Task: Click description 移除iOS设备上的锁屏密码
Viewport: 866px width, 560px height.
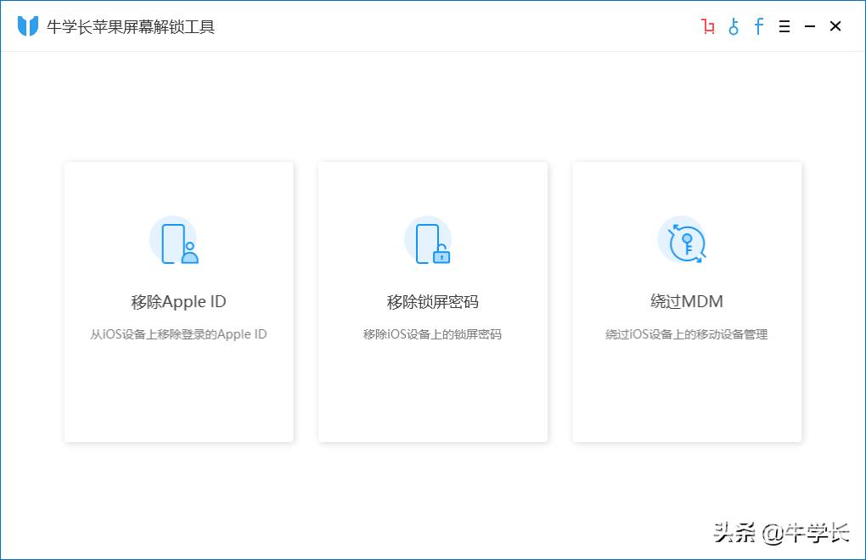Action: click(x=432, y=334)
